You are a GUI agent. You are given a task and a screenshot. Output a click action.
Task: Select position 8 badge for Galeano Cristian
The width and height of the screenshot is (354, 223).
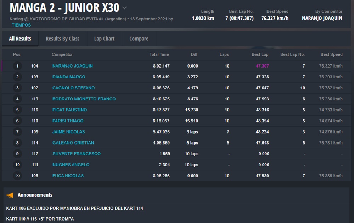coord(17,143)
